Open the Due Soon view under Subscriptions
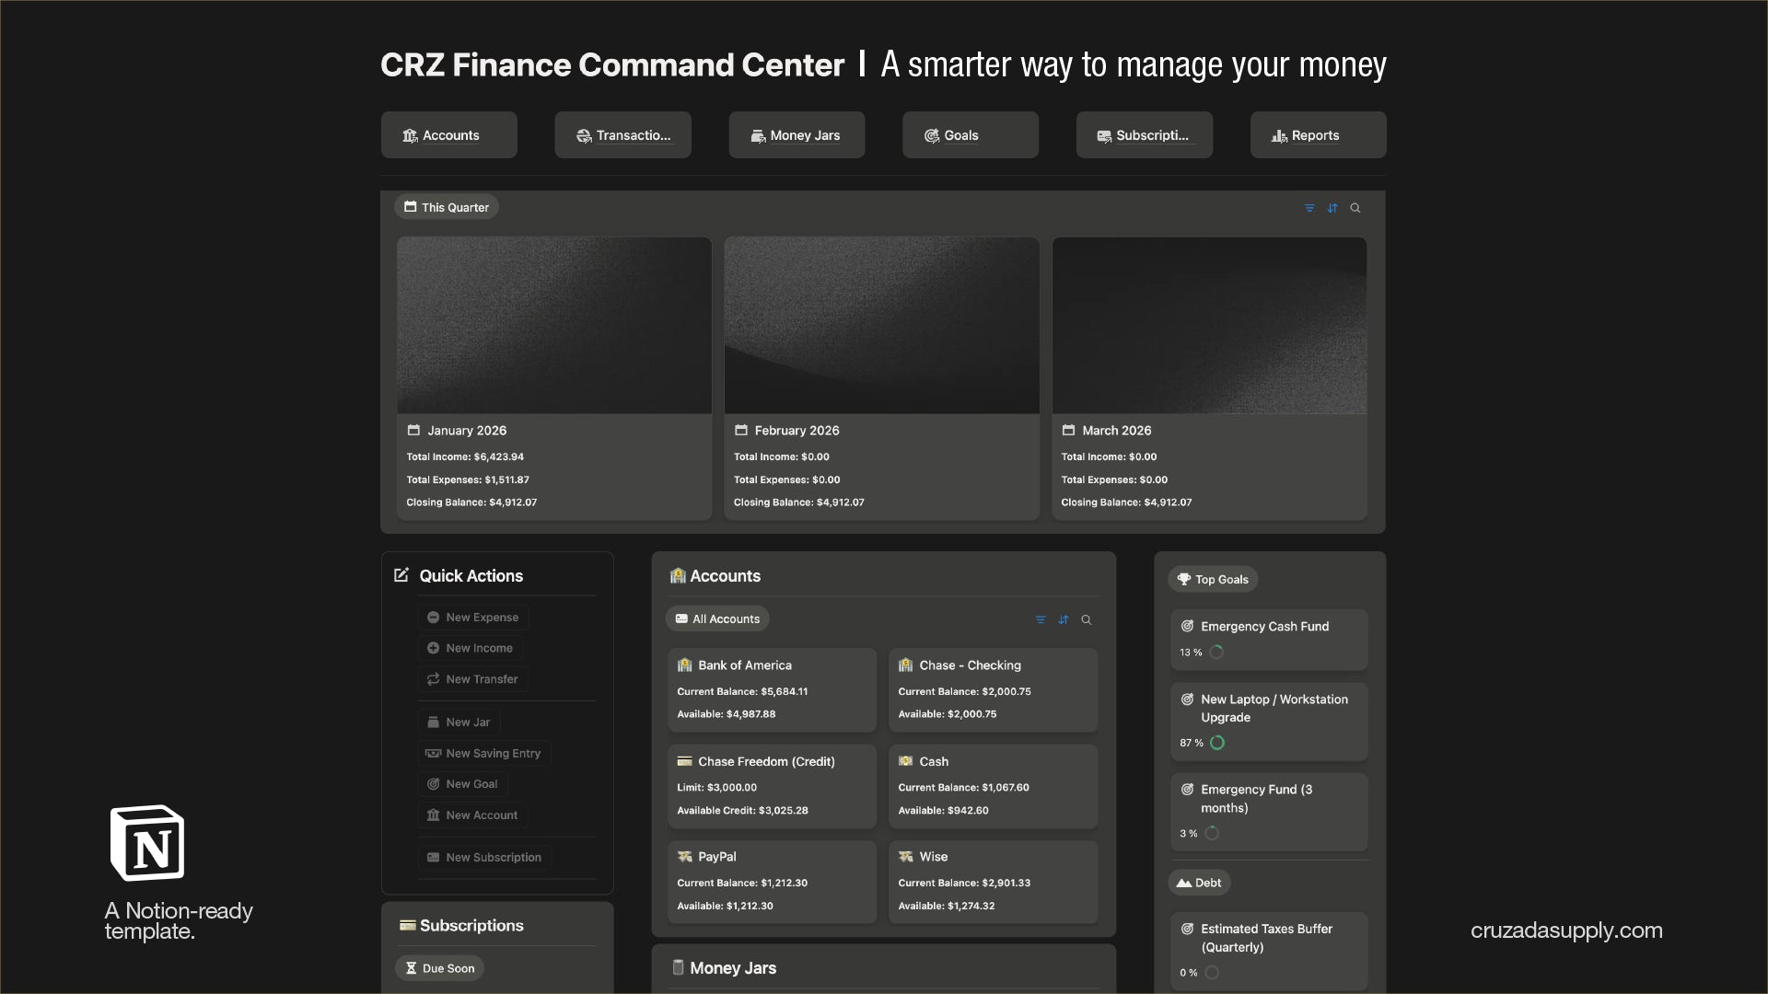1768x994 pixels. coord(439,967)
